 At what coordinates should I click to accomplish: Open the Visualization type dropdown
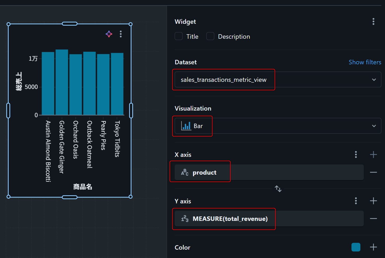(278, 126)
